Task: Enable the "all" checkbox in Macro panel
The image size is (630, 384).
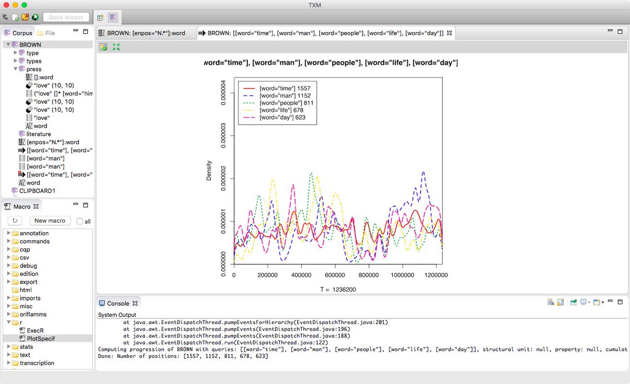Action: 79,220
